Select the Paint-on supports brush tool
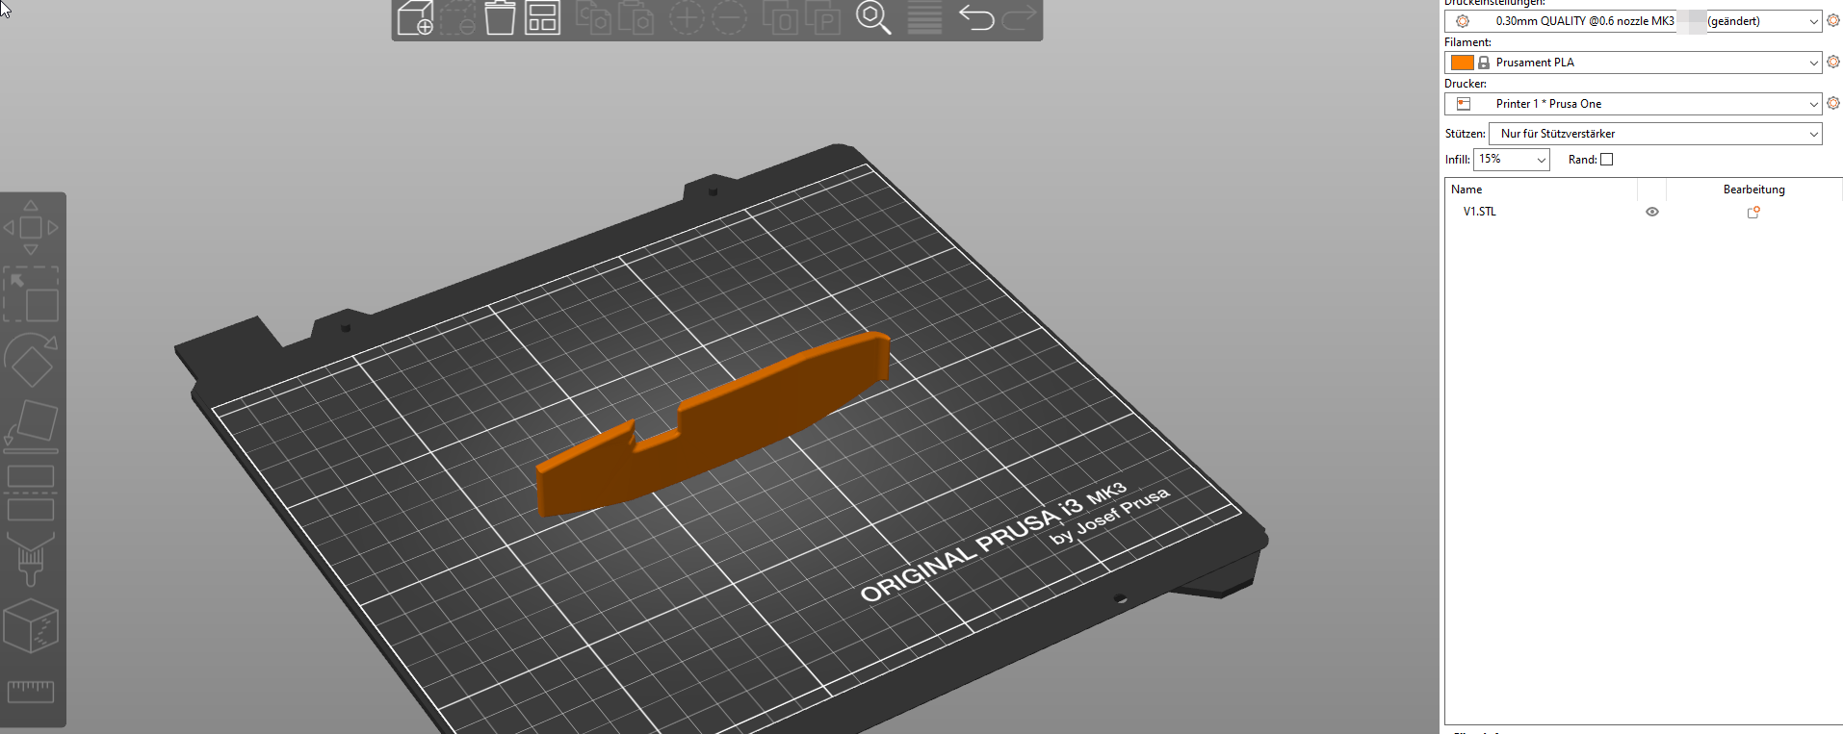This screenshot has width=1843, height=734. (x=31, y=559)
